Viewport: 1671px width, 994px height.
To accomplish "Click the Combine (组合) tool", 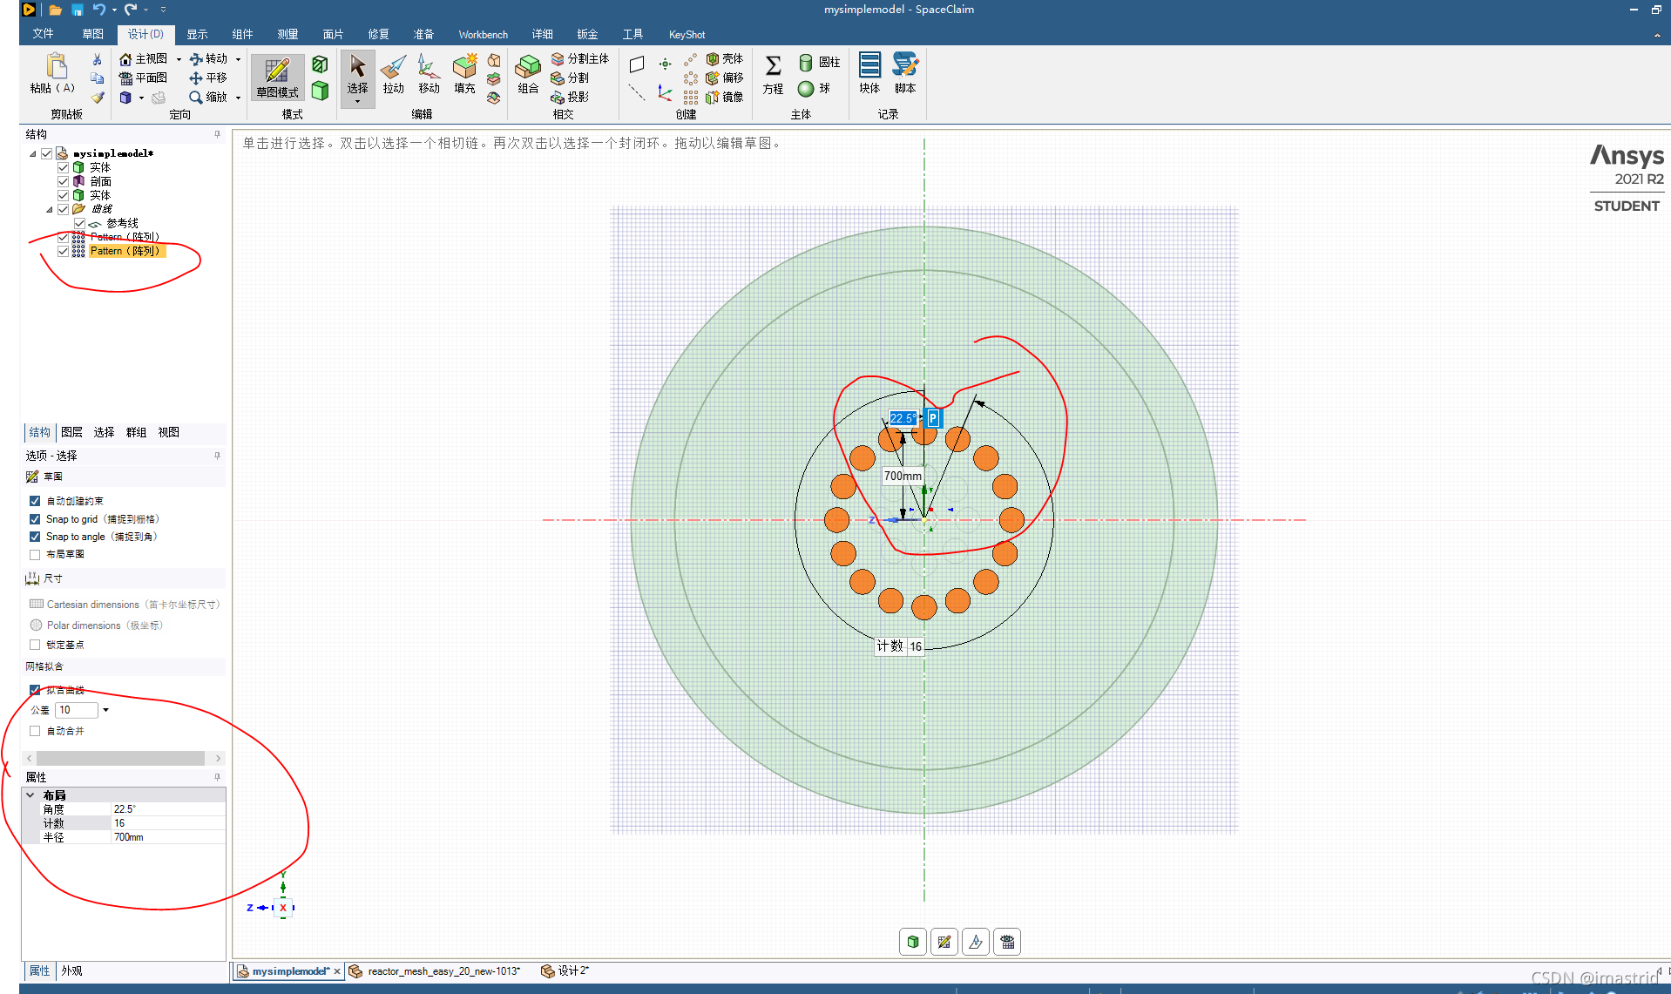I will click(x=528, y=74).
